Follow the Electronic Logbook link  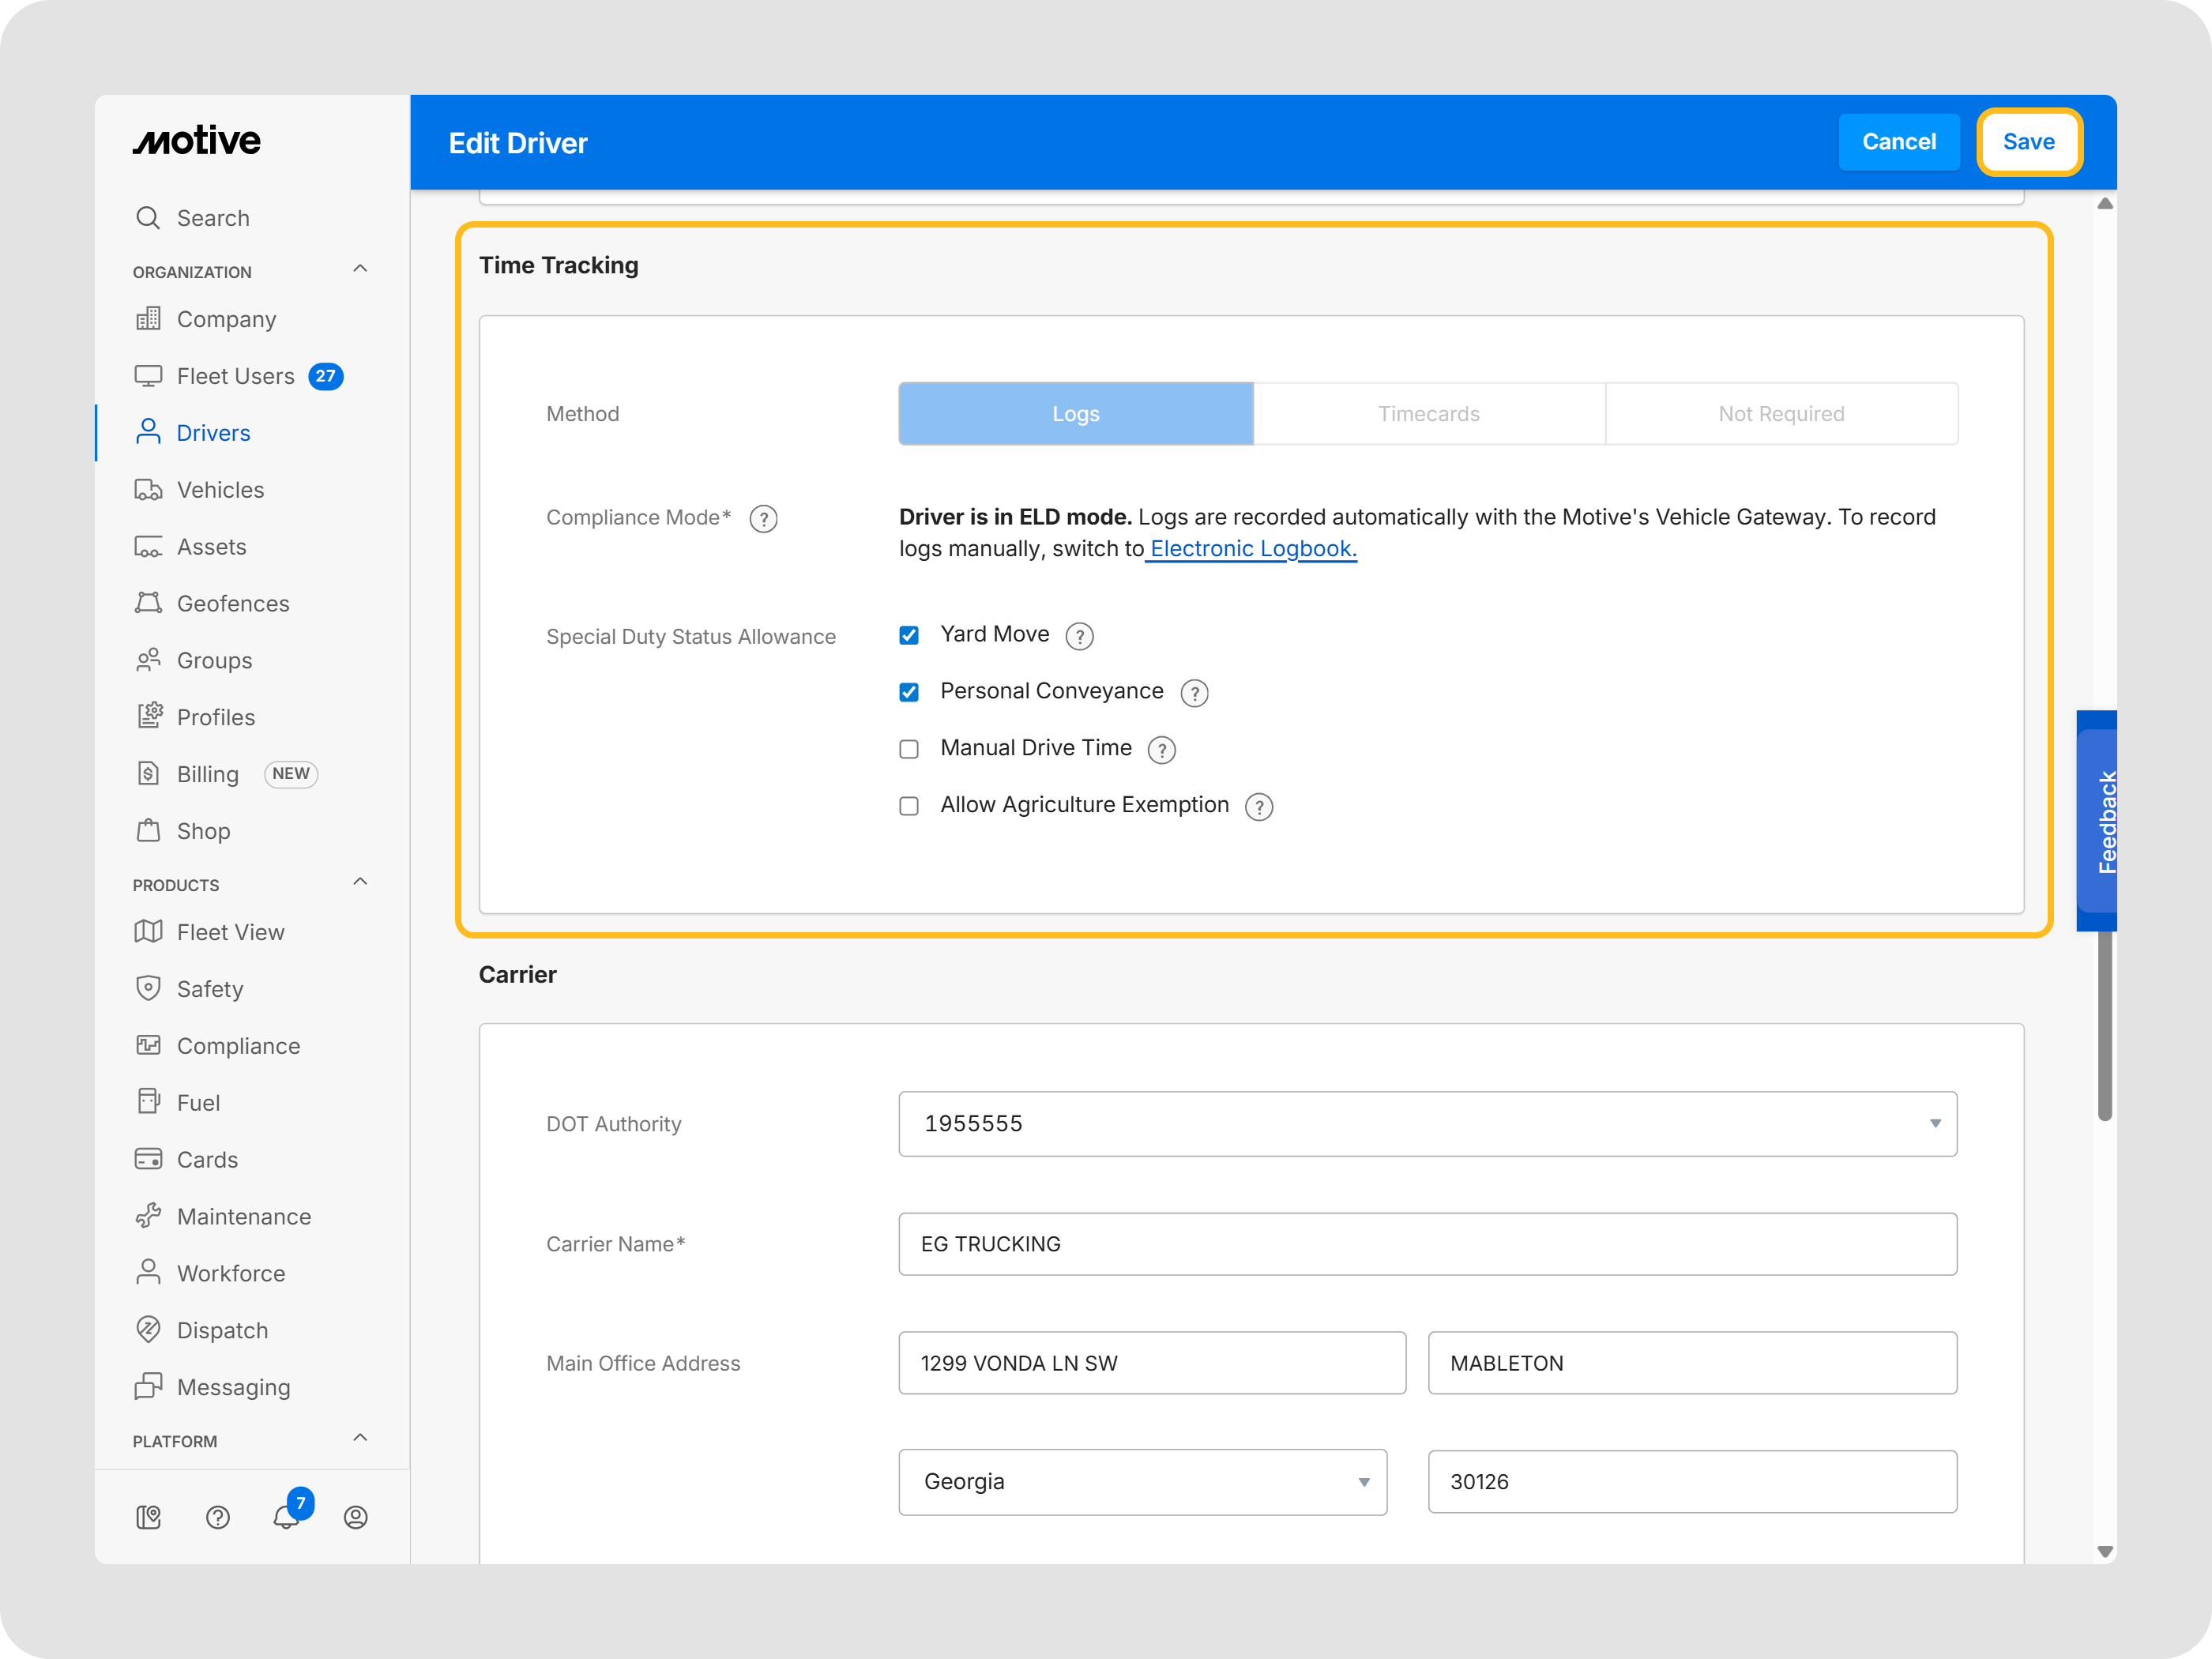[1253, 549]
